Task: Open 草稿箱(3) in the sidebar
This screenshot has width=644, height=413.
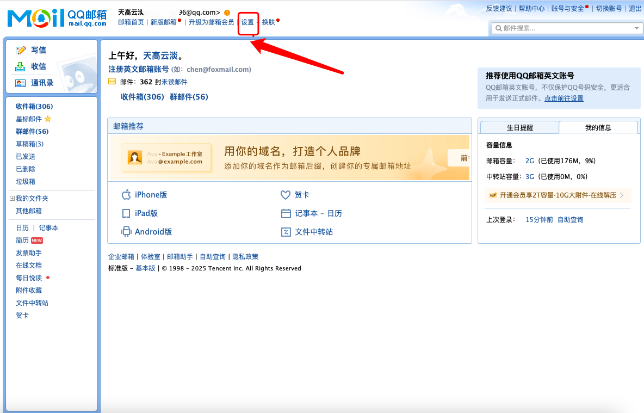Action: (x=29, y=144)
